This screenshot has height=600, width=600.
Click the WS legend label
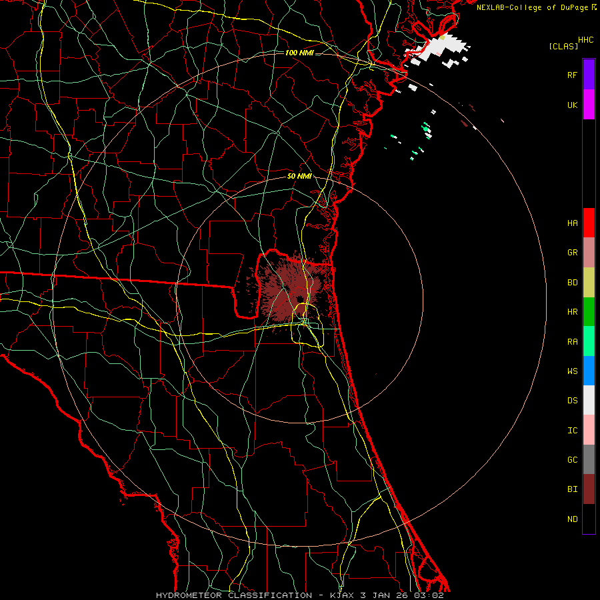[x=572, y=371]
